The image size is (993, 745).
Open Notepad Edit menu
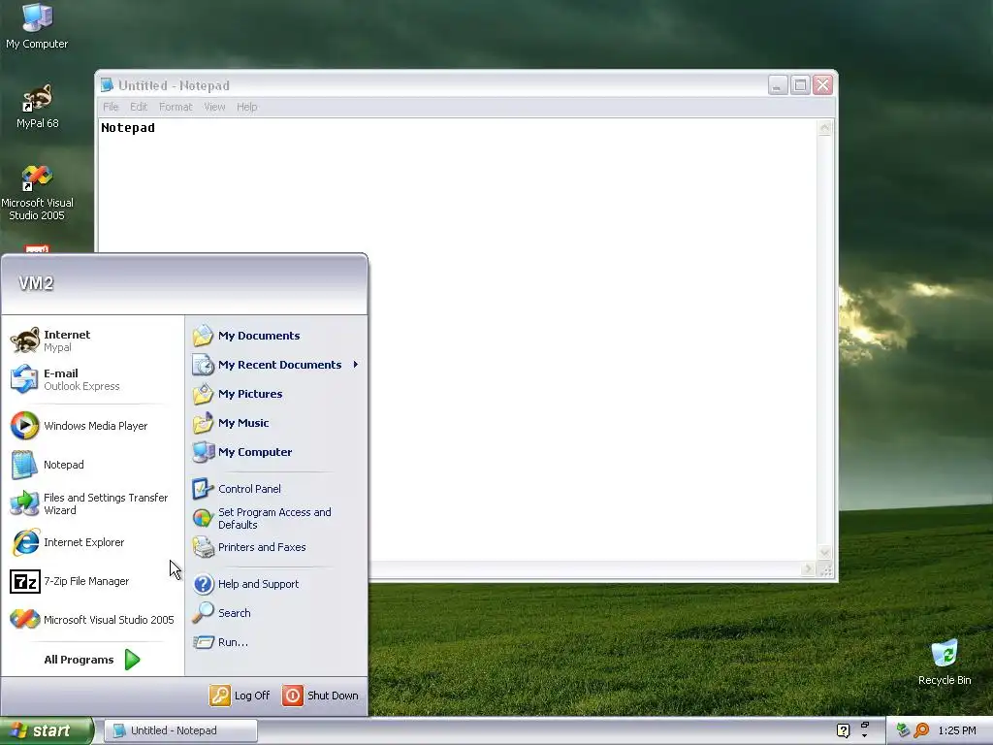point(139,107)
